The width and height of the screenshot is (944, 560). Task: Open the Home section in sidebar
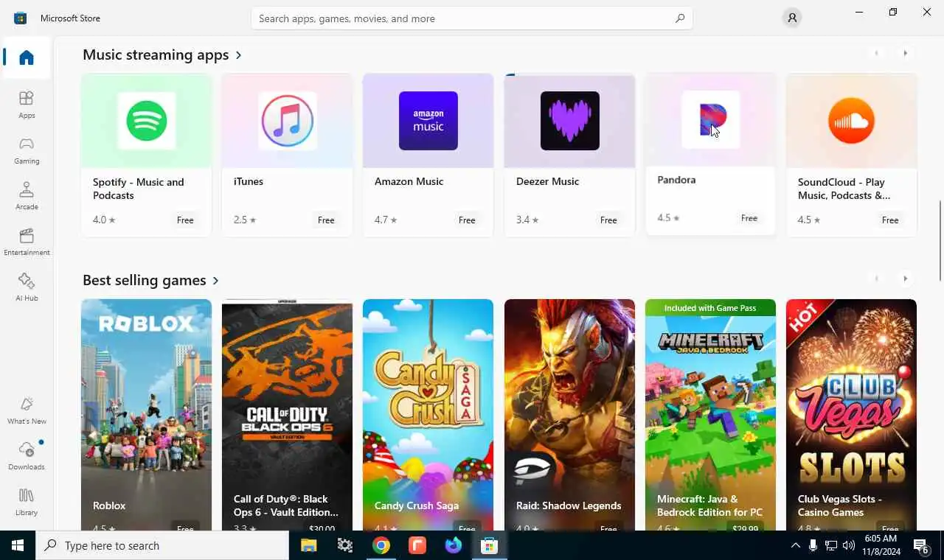click(x=27, y=57)
